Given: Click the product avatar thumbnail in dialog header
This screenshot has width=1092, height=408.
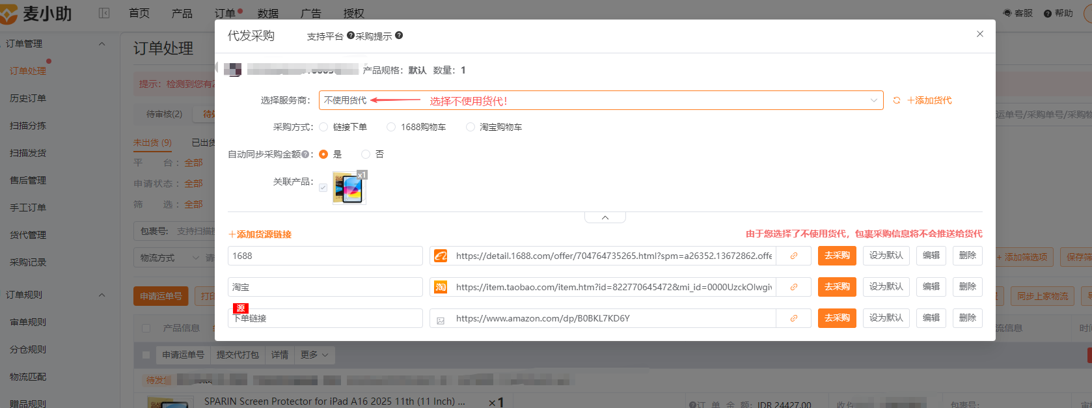Looking at the screenshot, I should click(x=232, y=70).
